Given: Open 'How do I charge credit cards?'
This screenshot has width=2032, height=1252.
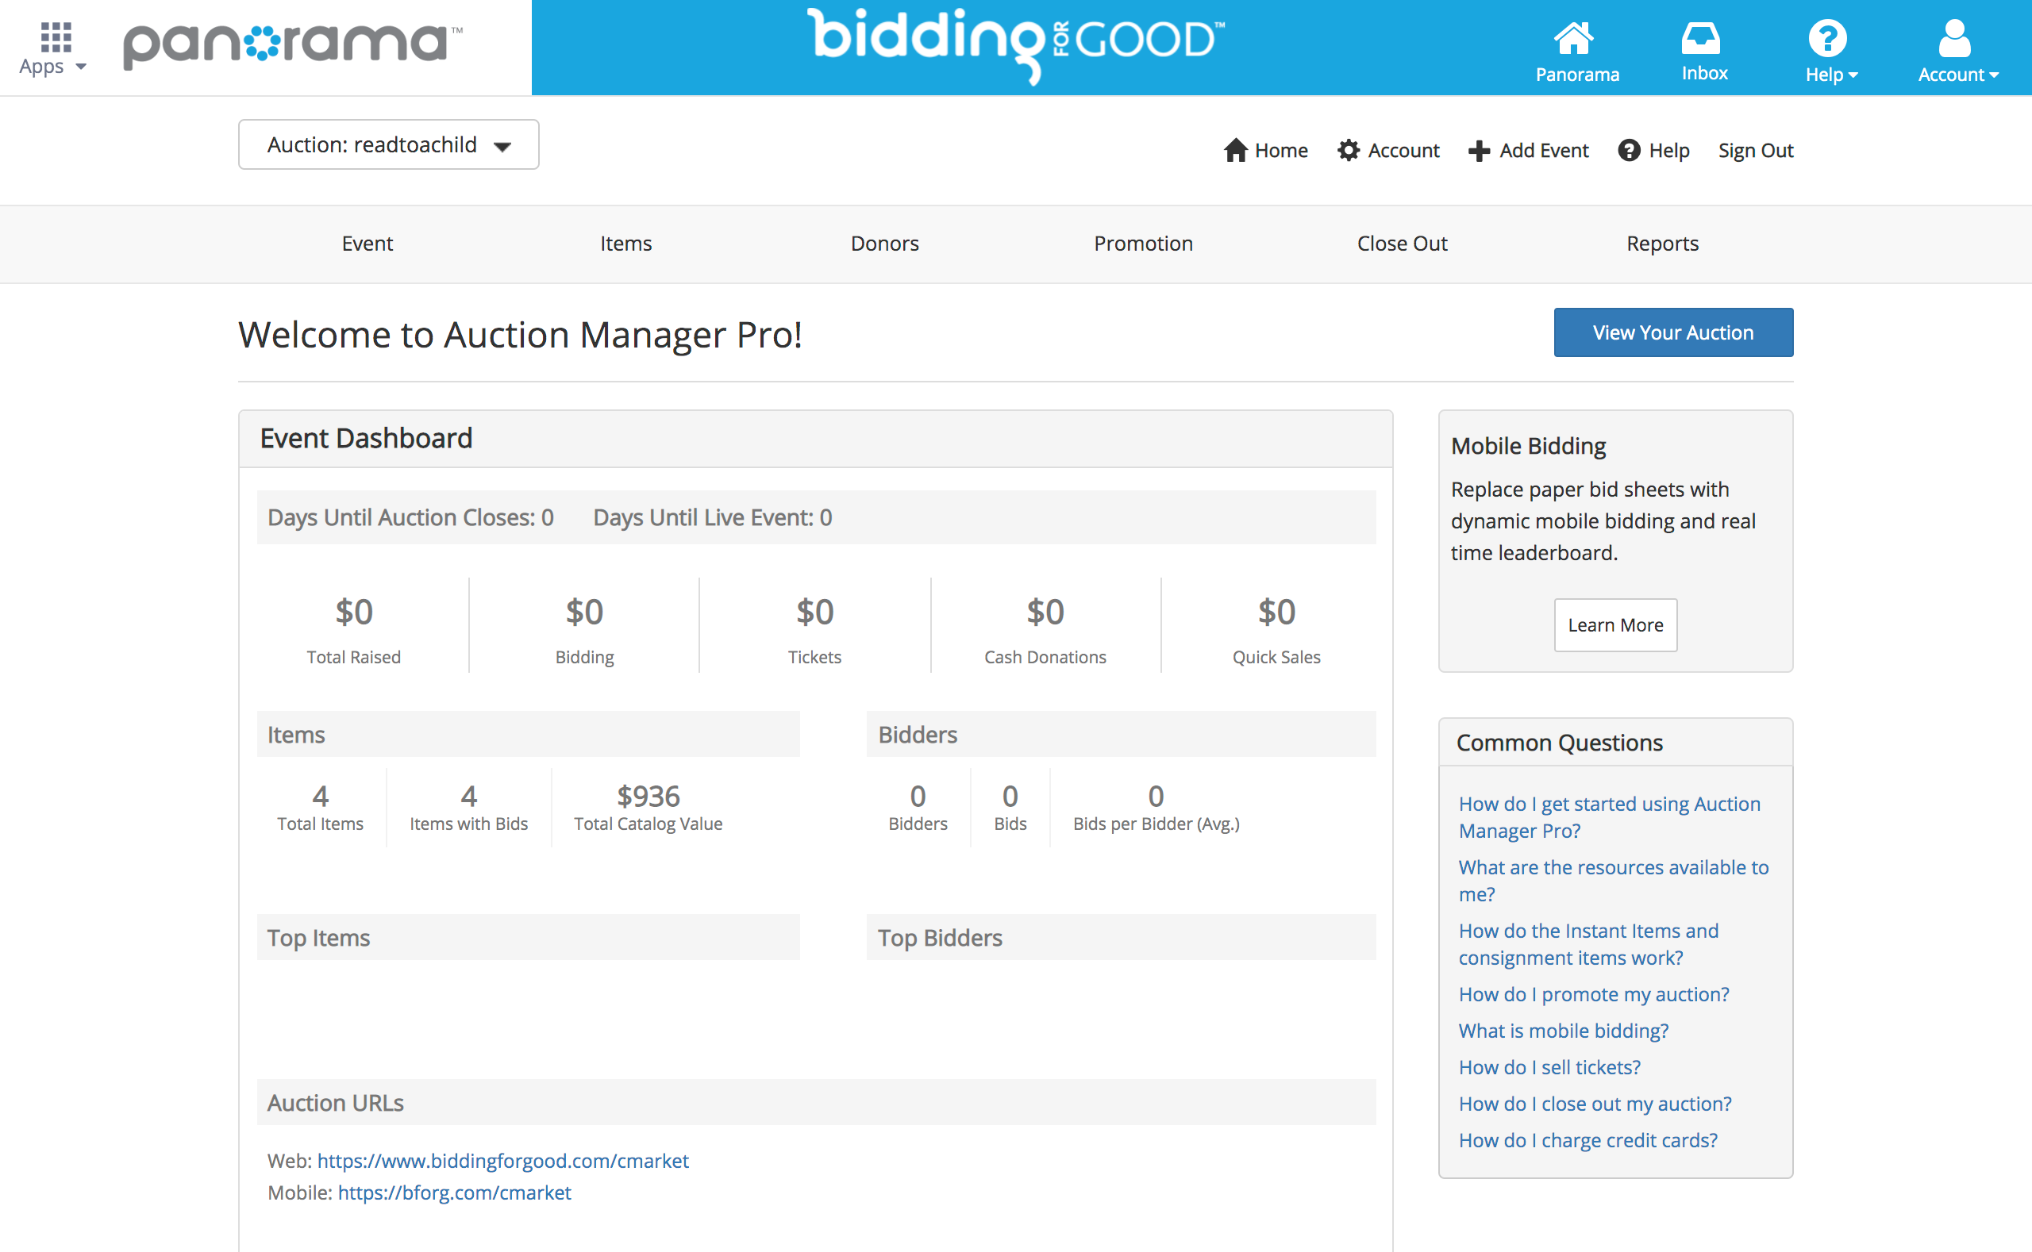Looking at the screenshot, I should tap(1588, 1139).
